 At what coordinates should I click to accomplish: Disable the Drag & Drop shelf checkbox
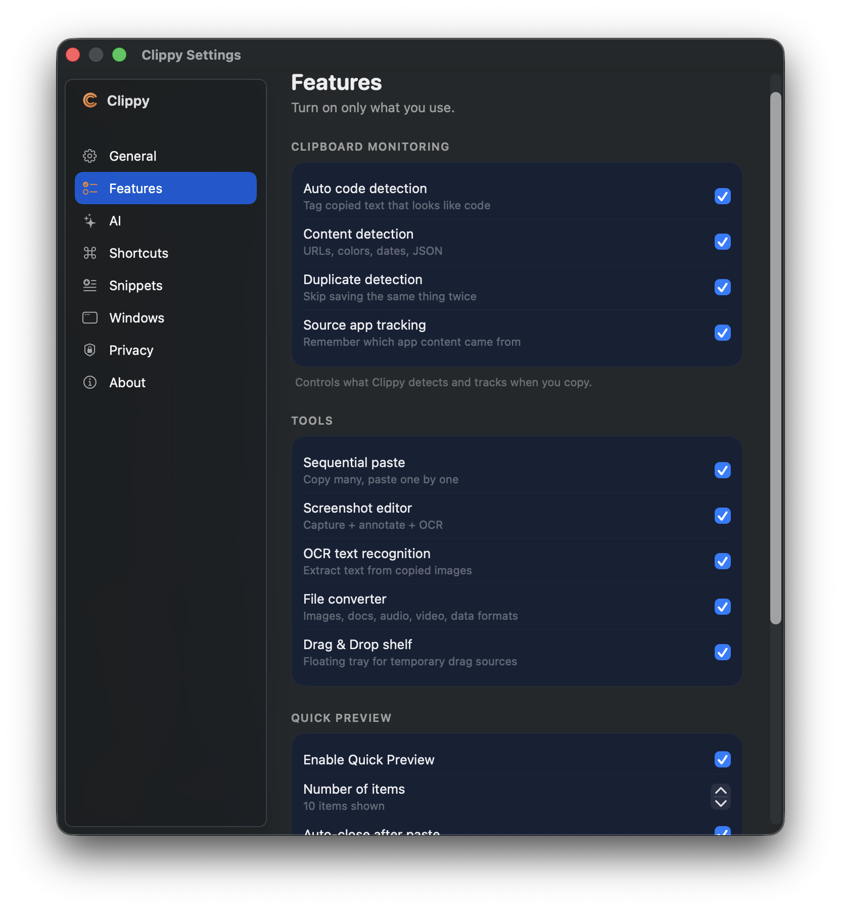pyautogui.click(x=723, y=652)
